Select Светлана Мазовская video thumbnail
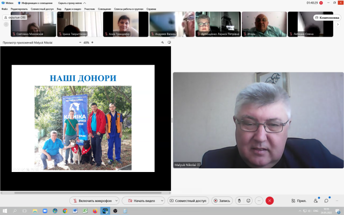The width and height of the screenshot is (344, 215). coord(33,24)
